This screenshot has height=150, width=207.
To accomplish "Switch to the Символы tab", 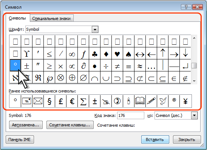I will pos(17,18).
